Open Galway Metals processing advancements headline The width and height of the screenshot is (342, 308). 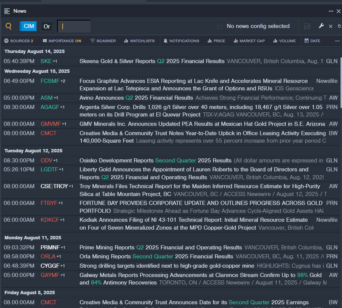tap(201, 279)
